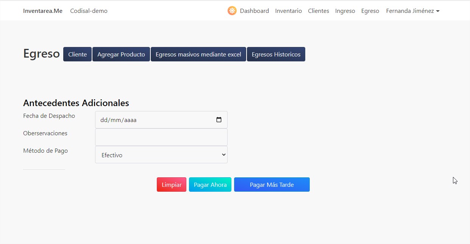Screen dimensions: 470x244
Task: Go to the Clientes page
Action: pos(318,11)
